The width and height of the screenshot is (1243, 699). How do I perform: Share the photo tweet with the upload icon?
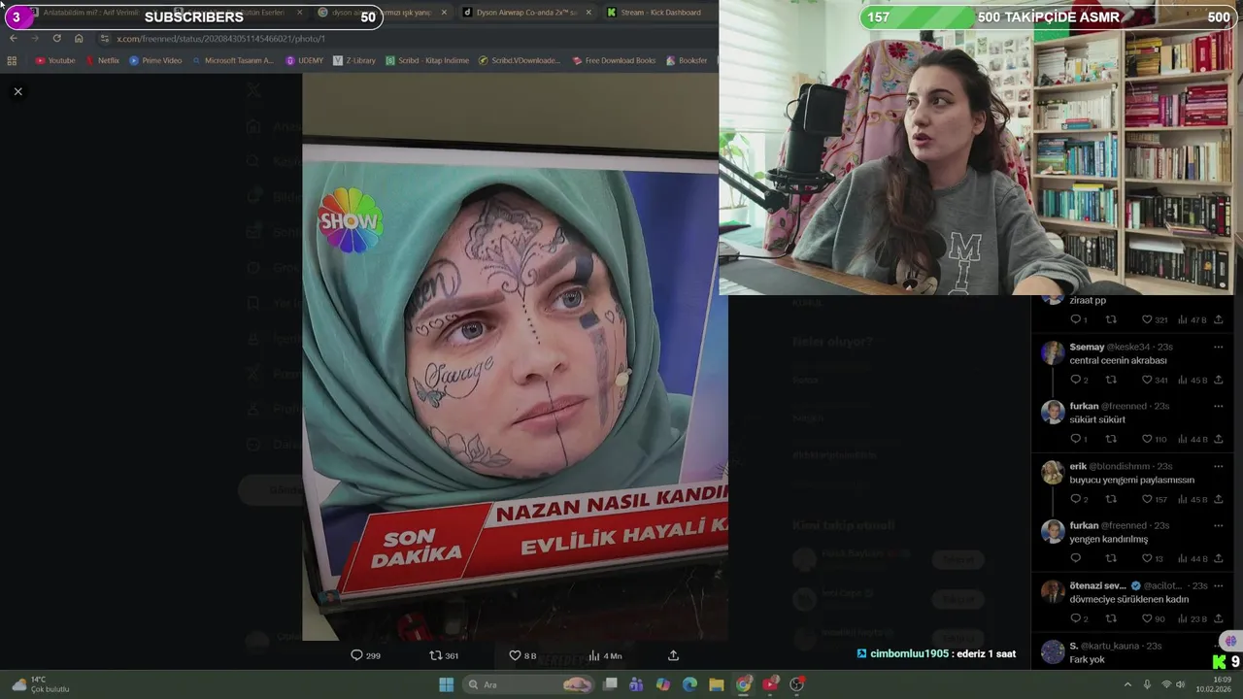(x=673, y=655)
